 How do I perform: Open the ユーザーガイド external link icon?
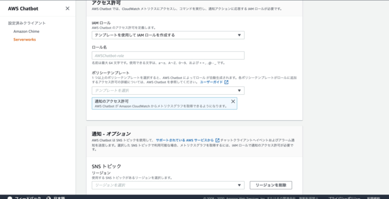coord(226,82)
